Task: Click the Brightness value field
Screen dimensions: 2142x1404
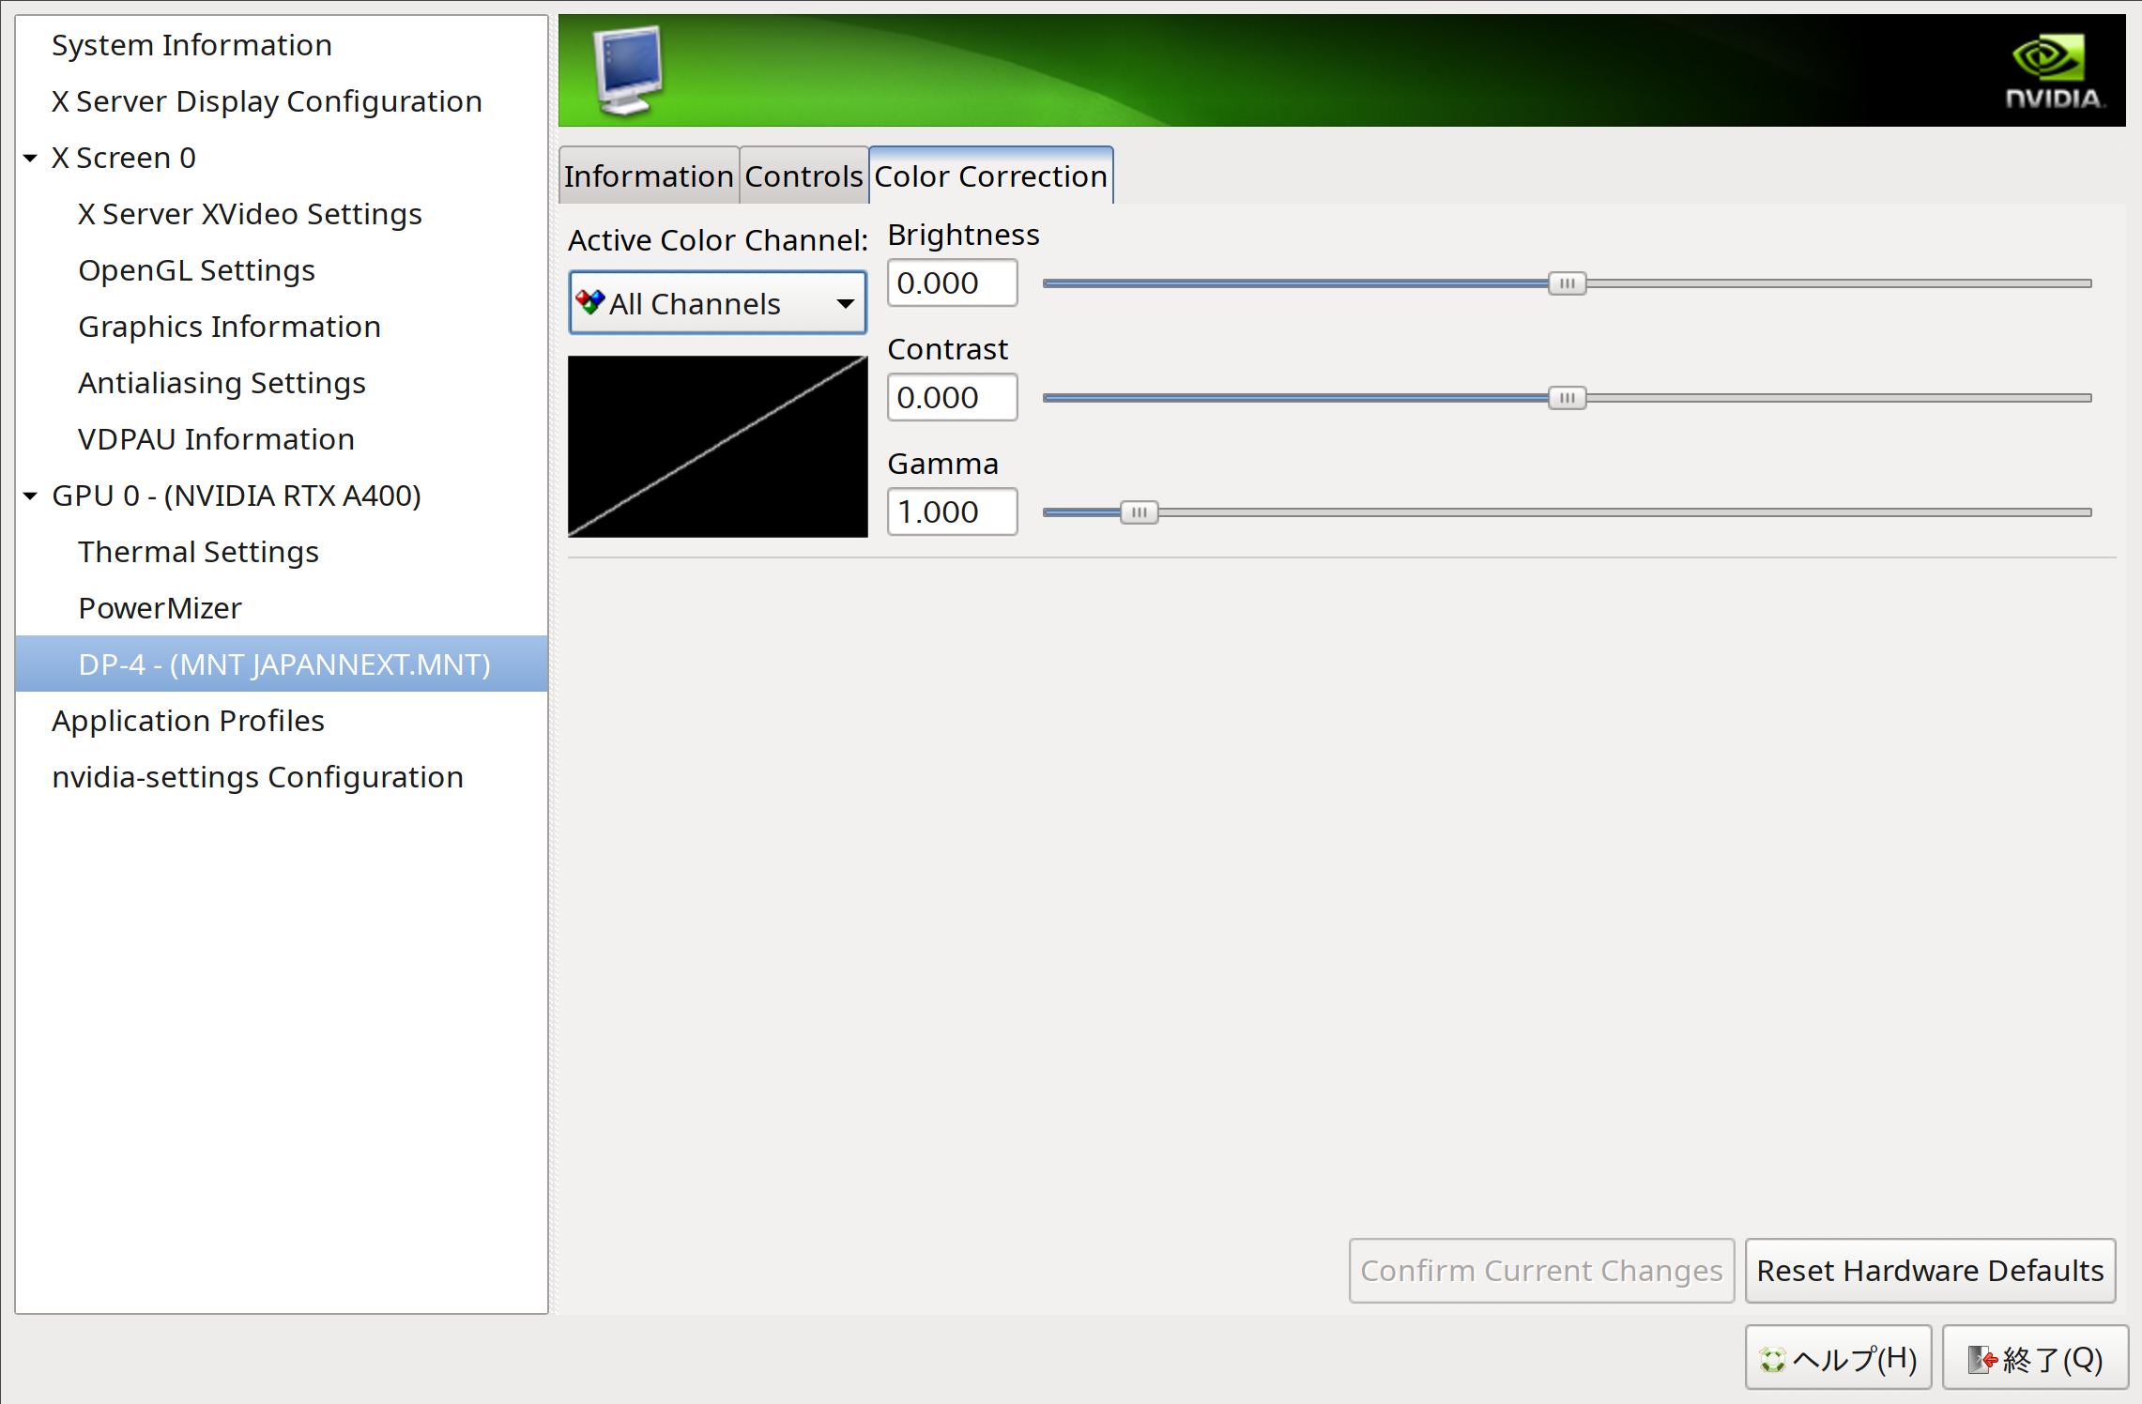Action: coord(952,282)
